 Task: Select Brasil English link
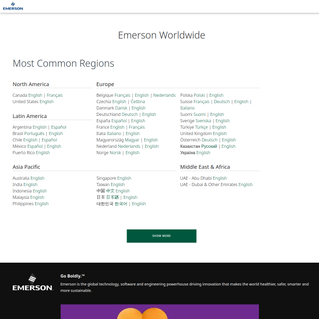(56, 133)
